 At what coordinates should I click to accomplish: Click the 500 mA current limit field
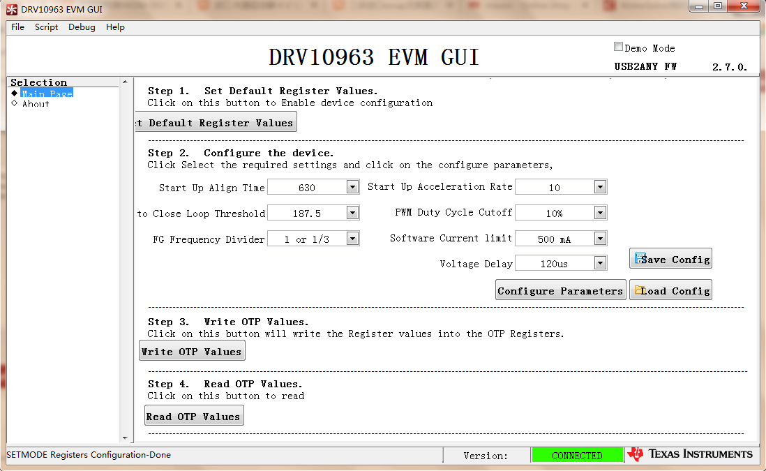tap(555, 239)
